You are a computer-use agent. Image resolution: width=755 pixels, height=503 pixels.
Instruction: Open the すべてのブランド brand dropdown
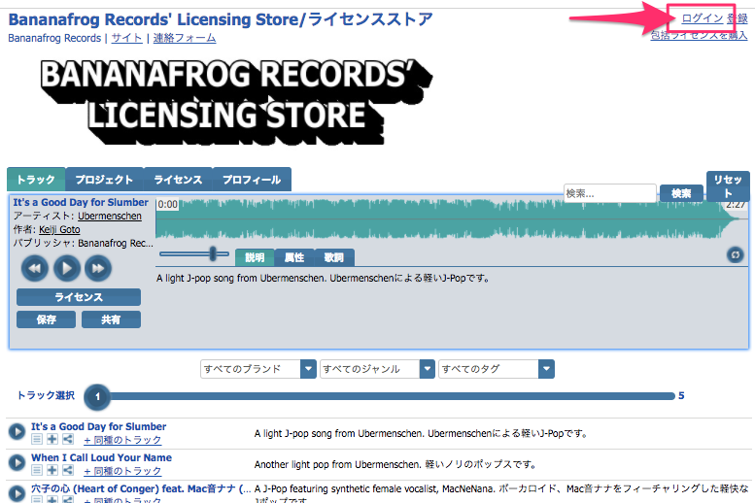coord(258,369)
